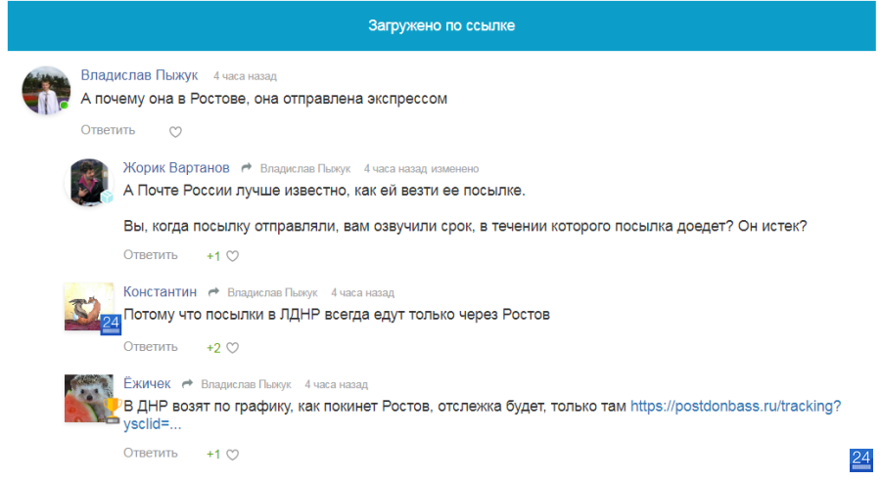Click reply arrow icon next to Жорик Вартанов
The width and height of the screenshot is (881, 480).
[246, 168]
